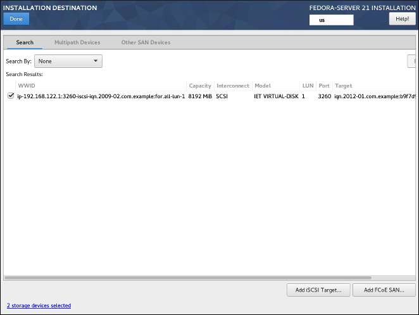Sort by the Target column header
Screen dimensions: 419x315
(x=344, y=86)
